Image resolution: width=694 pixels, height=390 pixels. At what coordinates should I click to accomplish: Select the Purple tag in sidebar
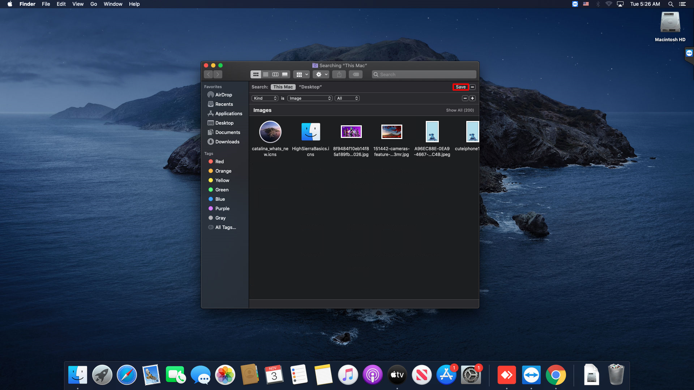click(x=222, y=208)
